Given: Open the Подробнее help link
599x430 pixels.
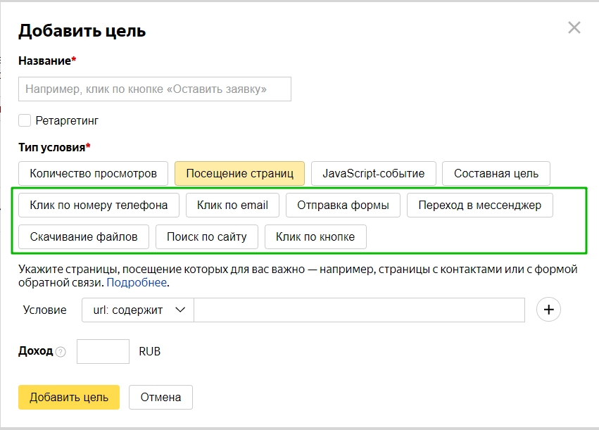Looking at the screenshot, I should click(x=137, y=283).
